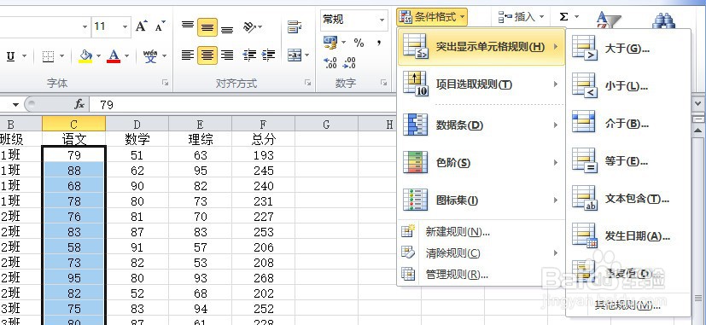Open 突出显示单元格规则 submenu
The height and width of the screenshot is (325, 706).
(x=481, y=47)
